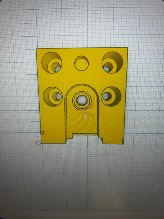
Task: Click the top-center shallow circular recess
Action: pos(82,63)
